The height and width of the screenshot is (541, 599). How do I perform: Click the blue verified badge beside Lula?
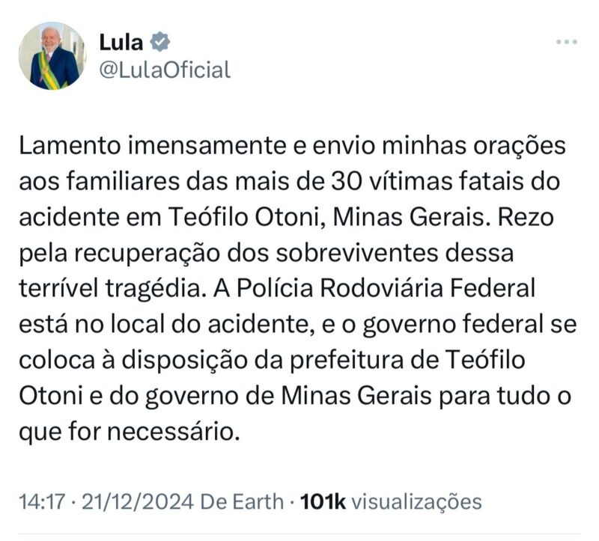(161, 41)
